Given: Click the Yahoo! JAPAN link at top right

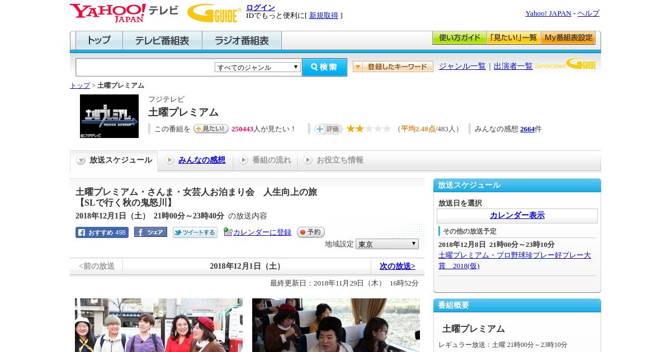Looking at the screenshot, I should (x=548, y=13).
